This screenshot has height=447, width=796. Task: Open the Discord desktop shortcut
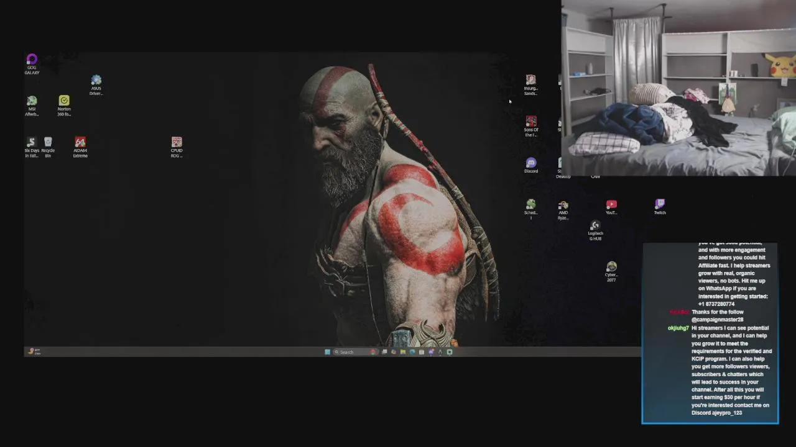tap(530, 165)
